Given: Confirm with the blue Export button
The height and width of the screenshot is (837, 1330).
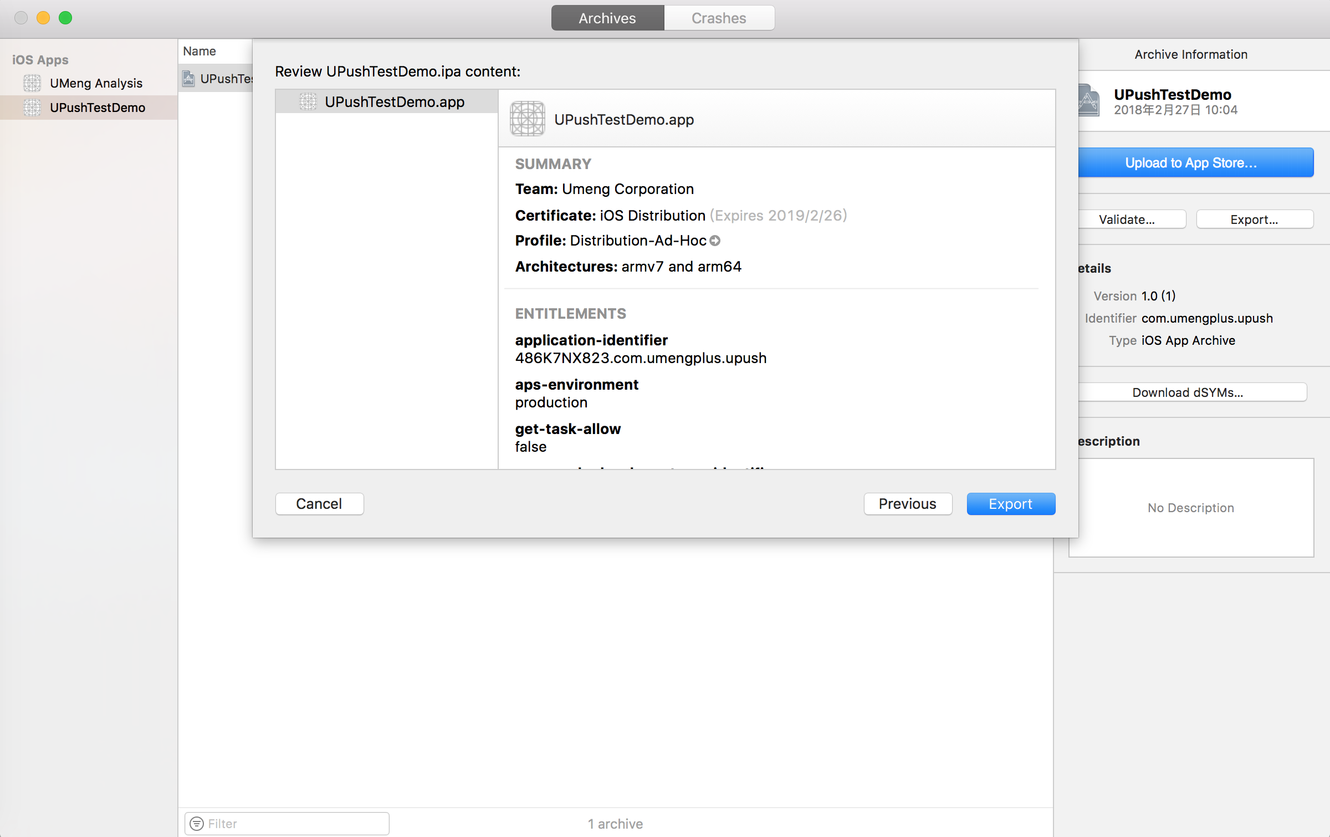Looking at the screenshot, I should [x=1011, y=504].
